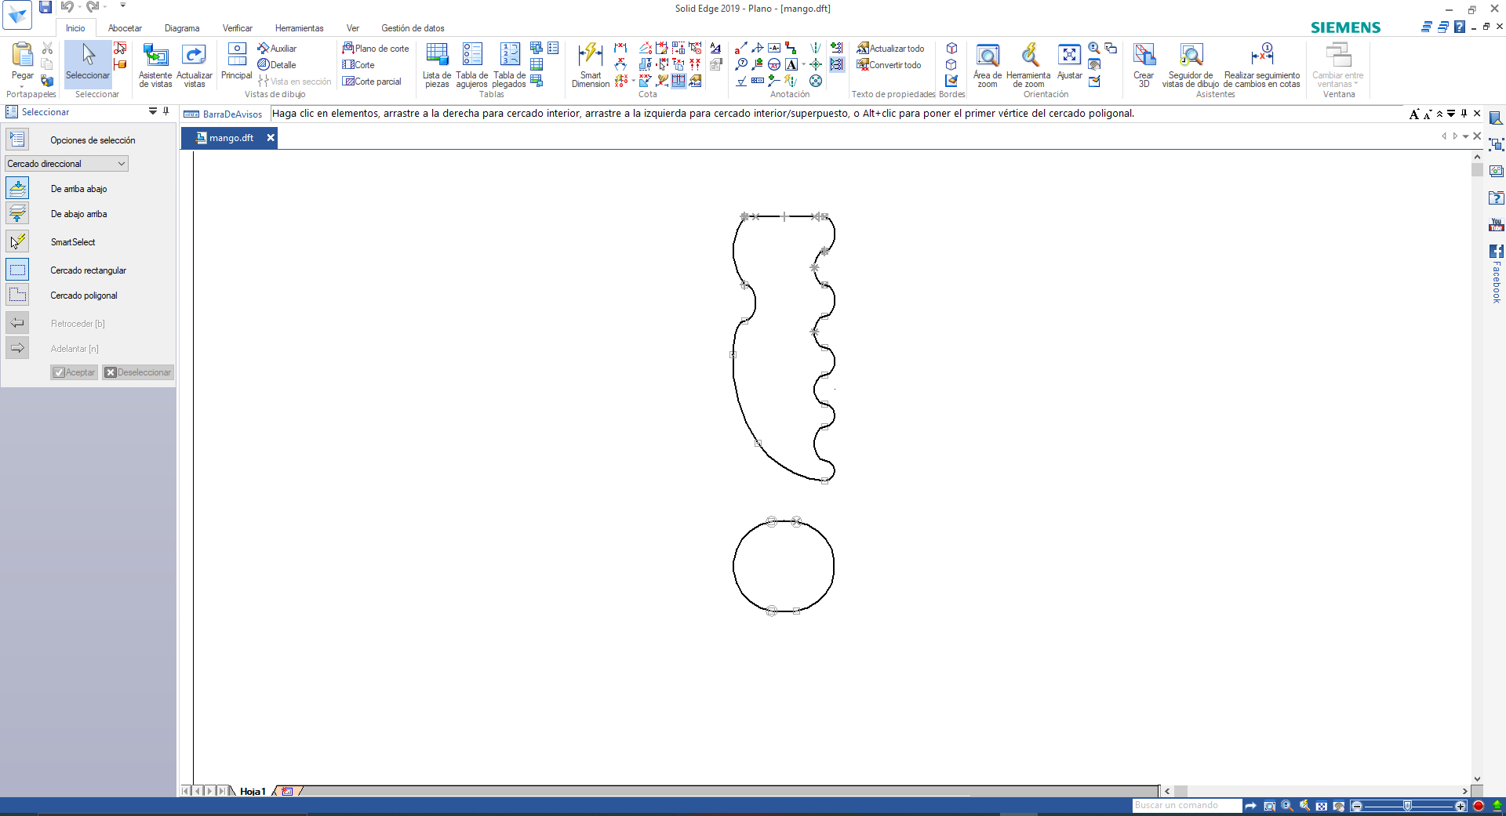Toggle De arriba abajo selection mode
This screenshot has height=816, width=1506.
tap(17, 188)
